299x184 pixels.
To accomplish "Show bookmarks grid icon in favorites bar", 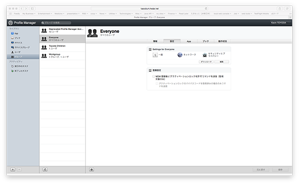I will click(10, 14).
